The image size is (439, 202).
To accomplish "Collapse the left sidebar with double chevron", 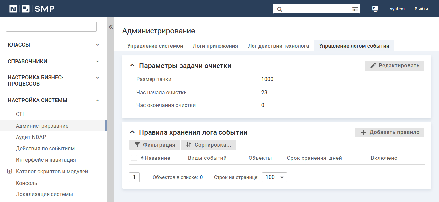I will (x=111, y=27).
